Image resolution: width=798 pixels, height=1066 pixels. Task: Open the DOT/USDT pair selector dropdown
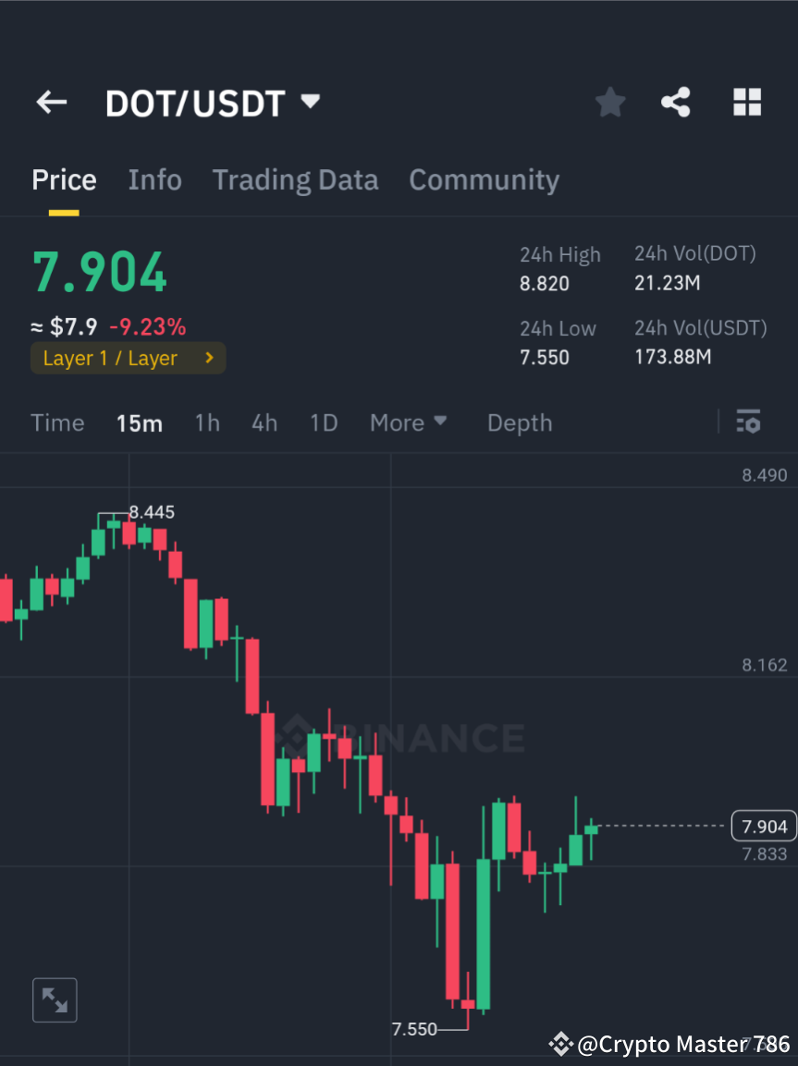coord(310,102)
